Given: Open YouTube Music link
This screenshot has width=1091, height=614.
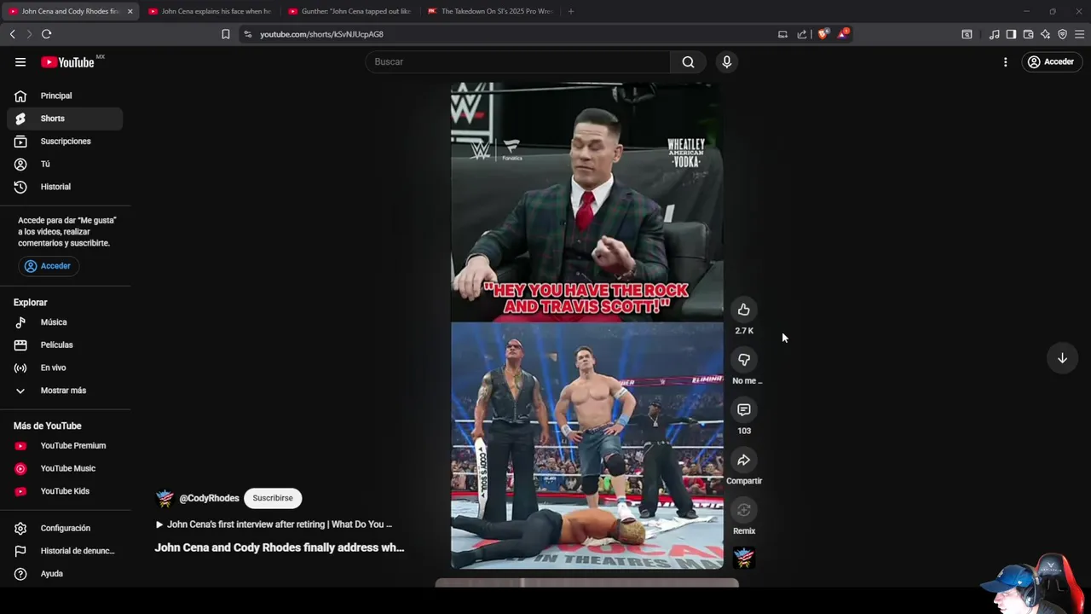Looking at the screenshot, I should click(65, 468).
